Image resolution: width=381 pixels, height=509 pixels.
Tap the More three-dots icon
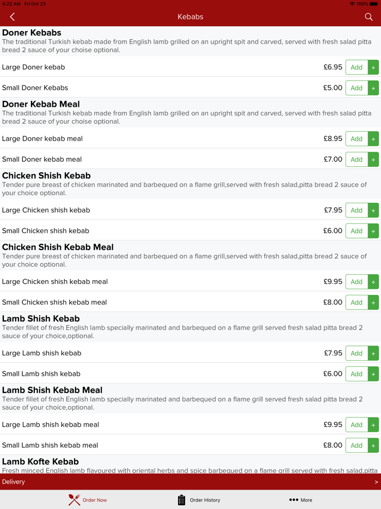pos(293,500)
